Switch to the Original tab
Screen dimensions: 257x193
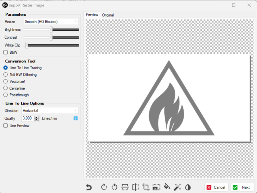pyautogui.click(x=108, y=15)
